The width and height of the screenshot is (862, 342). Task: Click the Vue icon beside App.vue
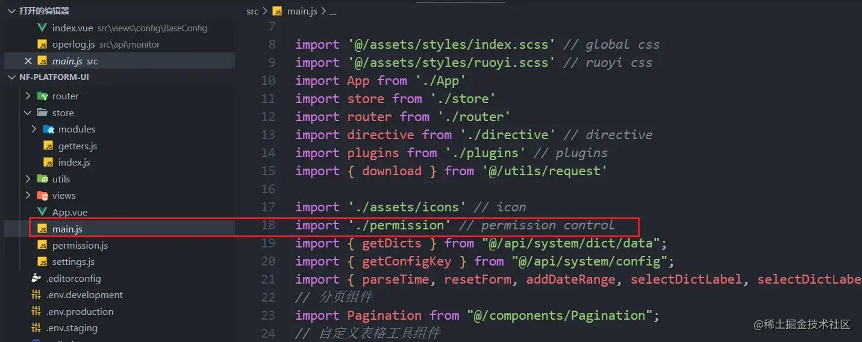tap(42, 212)
